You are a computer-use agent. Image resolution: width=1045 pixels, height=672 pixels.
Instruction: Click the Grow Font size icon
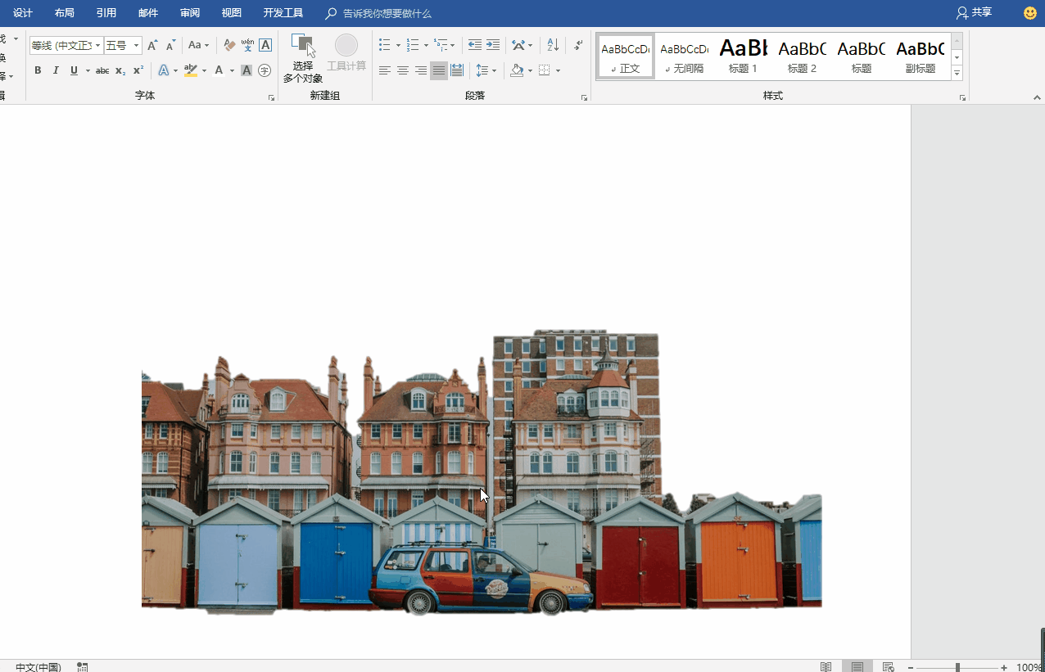[x=152, y=45]
